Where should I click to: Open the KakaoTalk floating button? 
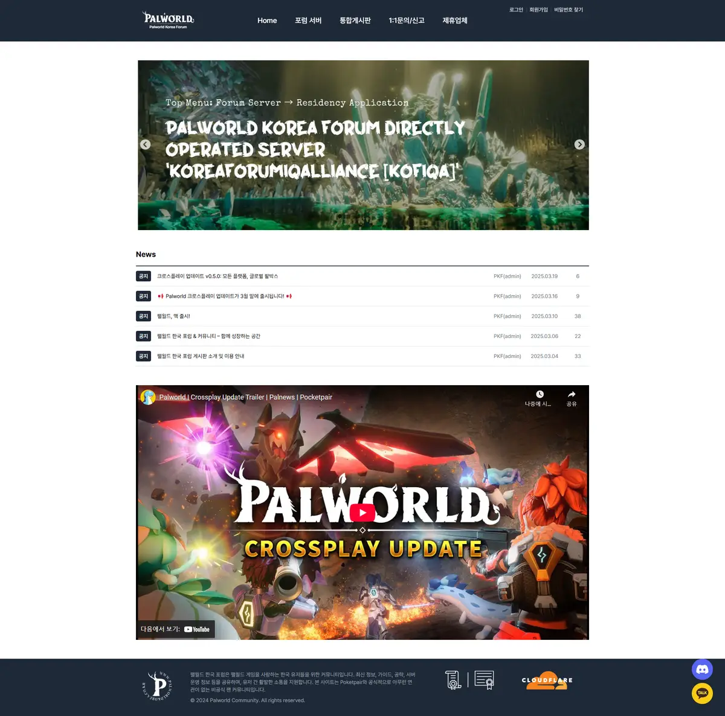[702, 693]
